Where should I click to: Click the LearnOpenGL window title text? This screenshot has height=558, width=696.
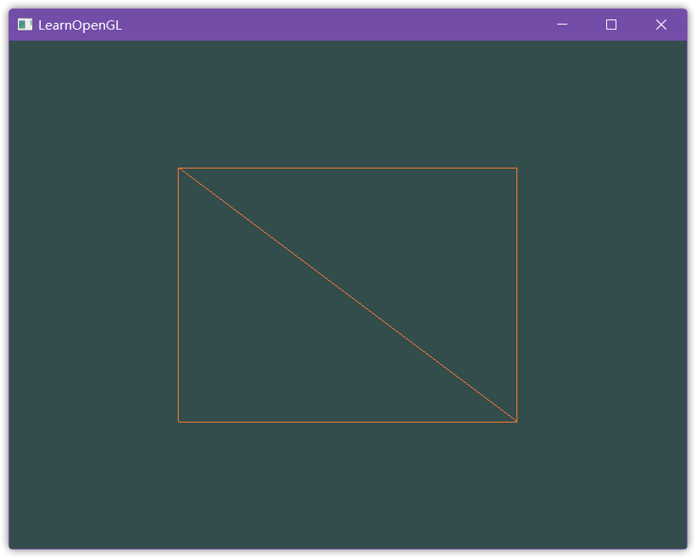(x=80, y=25)
